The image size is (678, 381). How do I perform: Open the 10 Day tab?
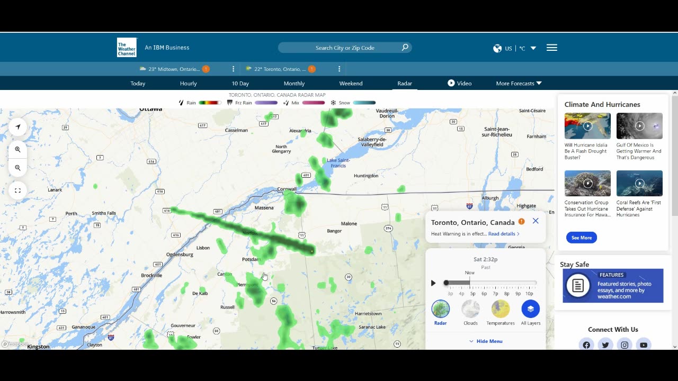click(x=240, y=83)
